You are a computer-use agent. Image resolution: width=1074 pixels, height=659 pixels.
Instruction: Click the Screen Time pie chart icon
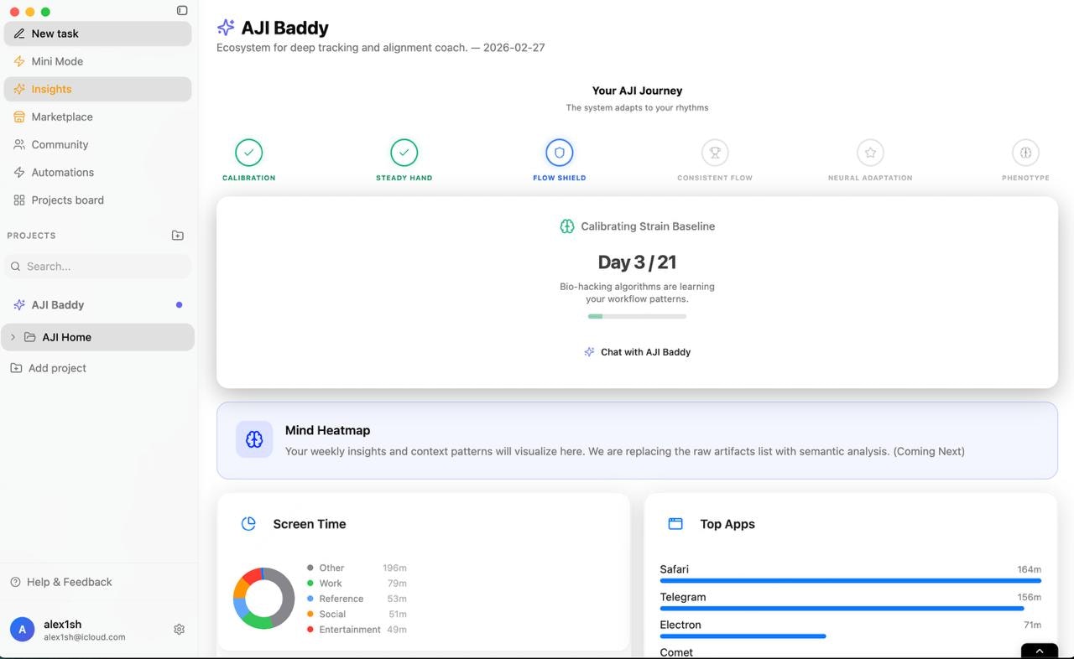[x=248, y=524]
